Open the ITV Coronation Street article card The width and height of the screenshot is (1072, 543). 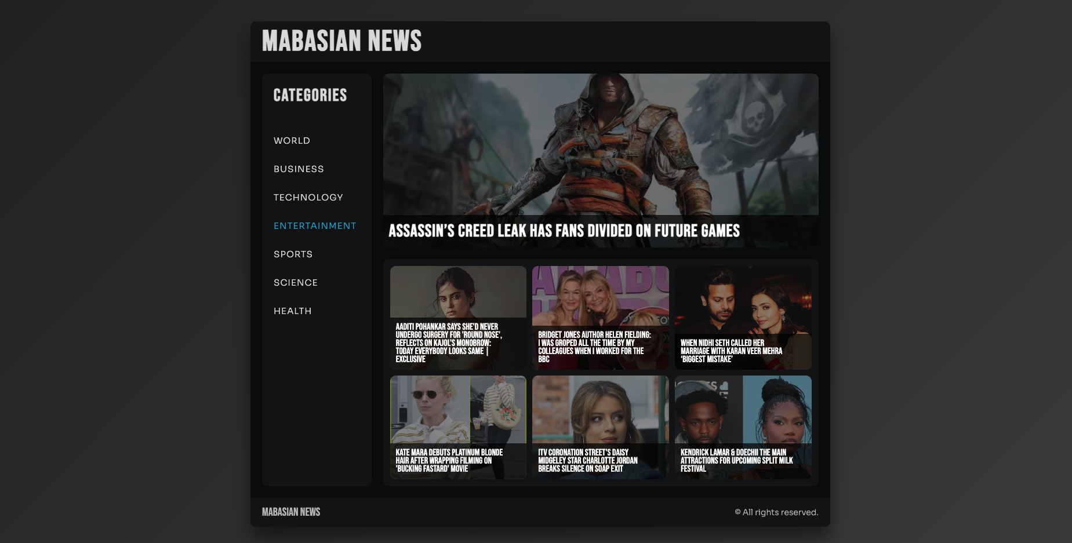(x=600, y=427)
